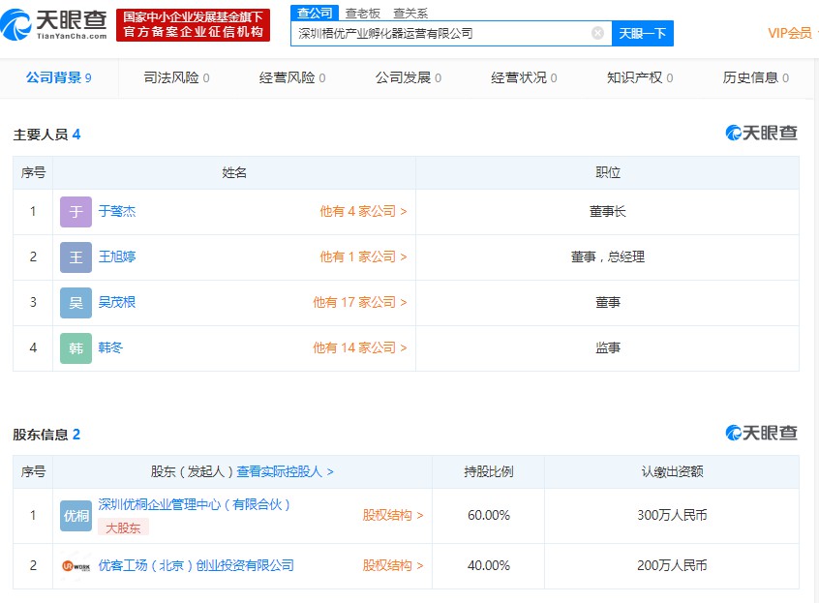
Task: Open the 经营状况 tab
Action: [524, 77]
